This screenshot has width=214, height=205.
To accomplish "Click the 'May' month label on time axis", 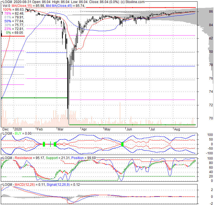I will click(107, 129).
